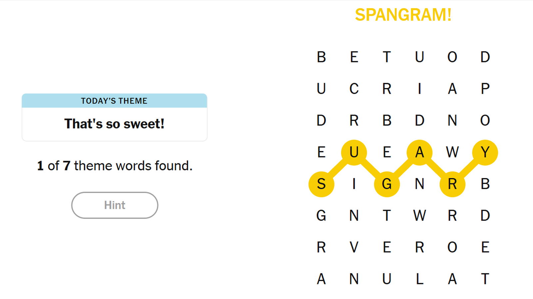Select letter T between N and W
Screen dimensions: 533x299
pos(386,216)
